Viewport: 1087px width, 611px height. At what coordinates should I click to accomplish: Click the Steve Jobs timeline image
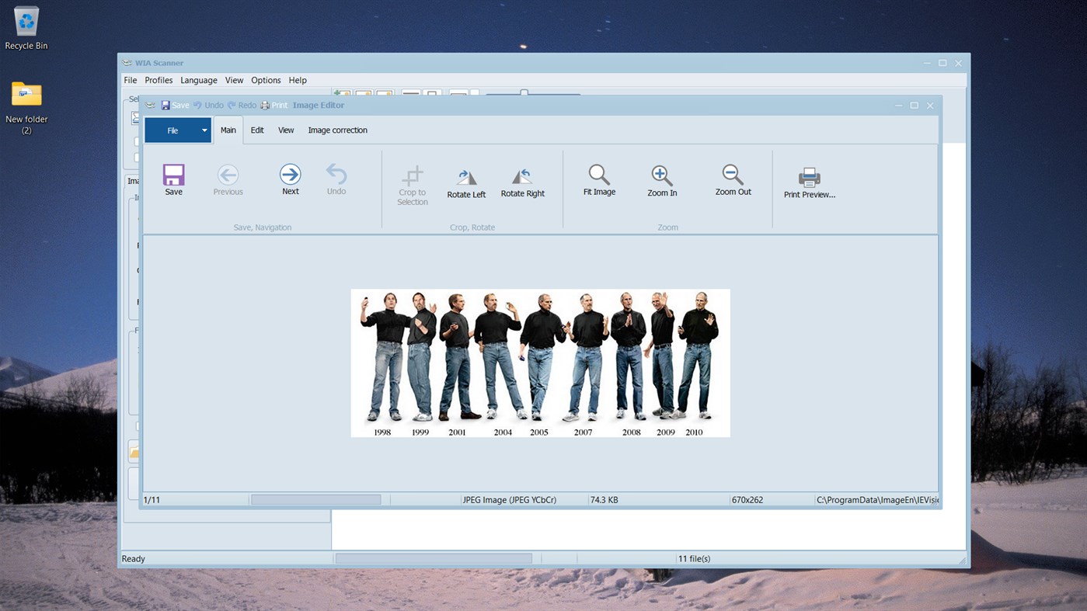(540, 363)
